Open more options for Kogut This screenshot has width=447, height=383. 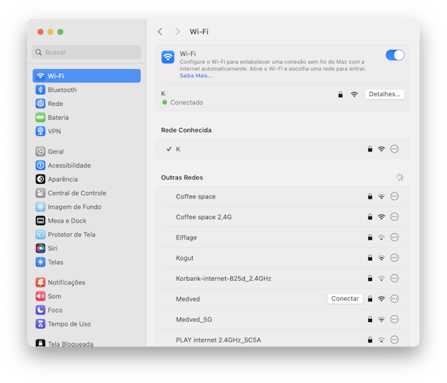tap(394, 258)
